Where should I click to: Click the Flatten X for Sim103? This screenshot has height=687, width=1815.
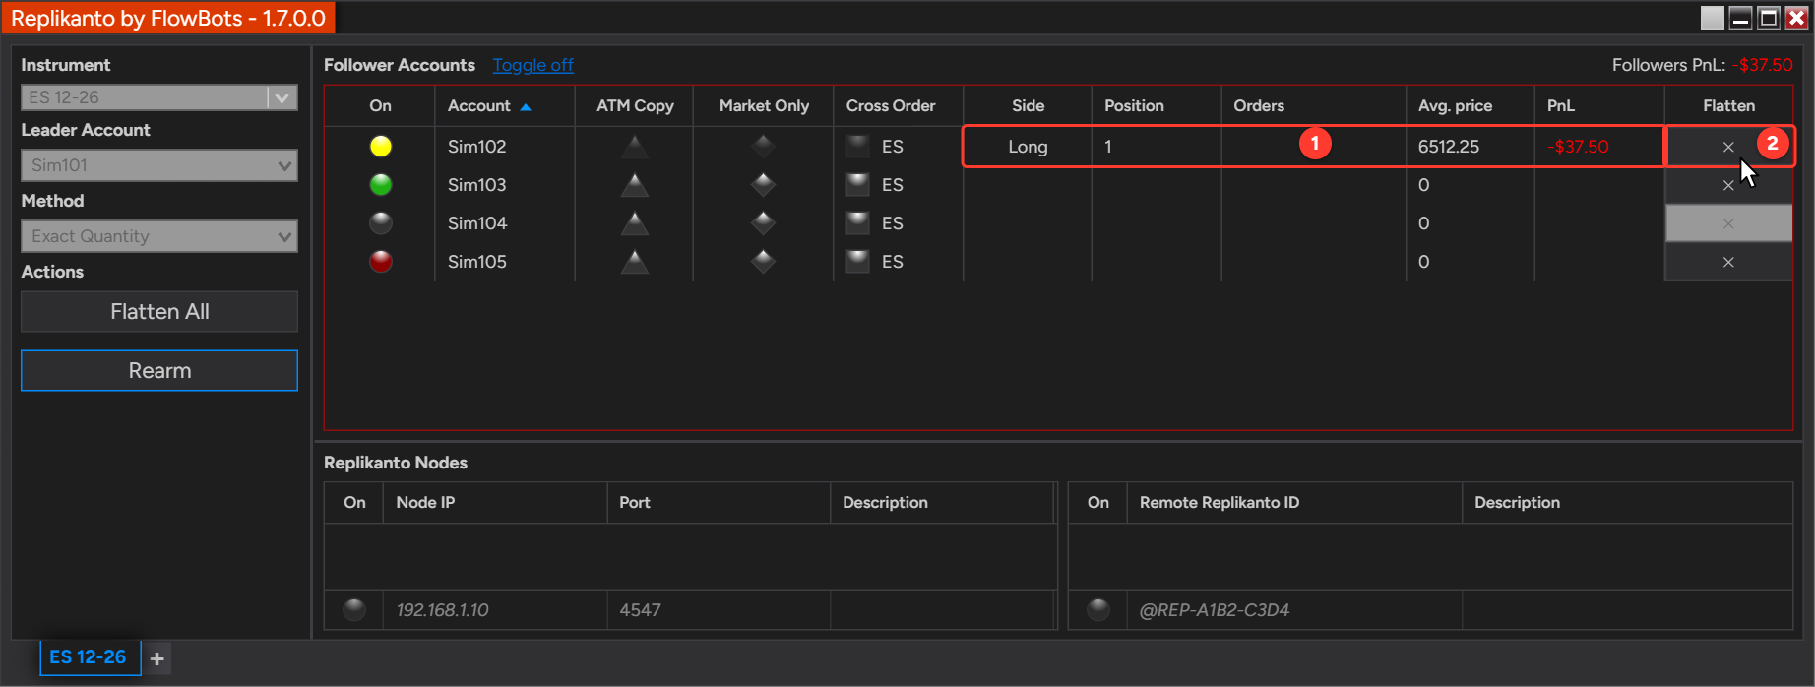point(1728,185)
